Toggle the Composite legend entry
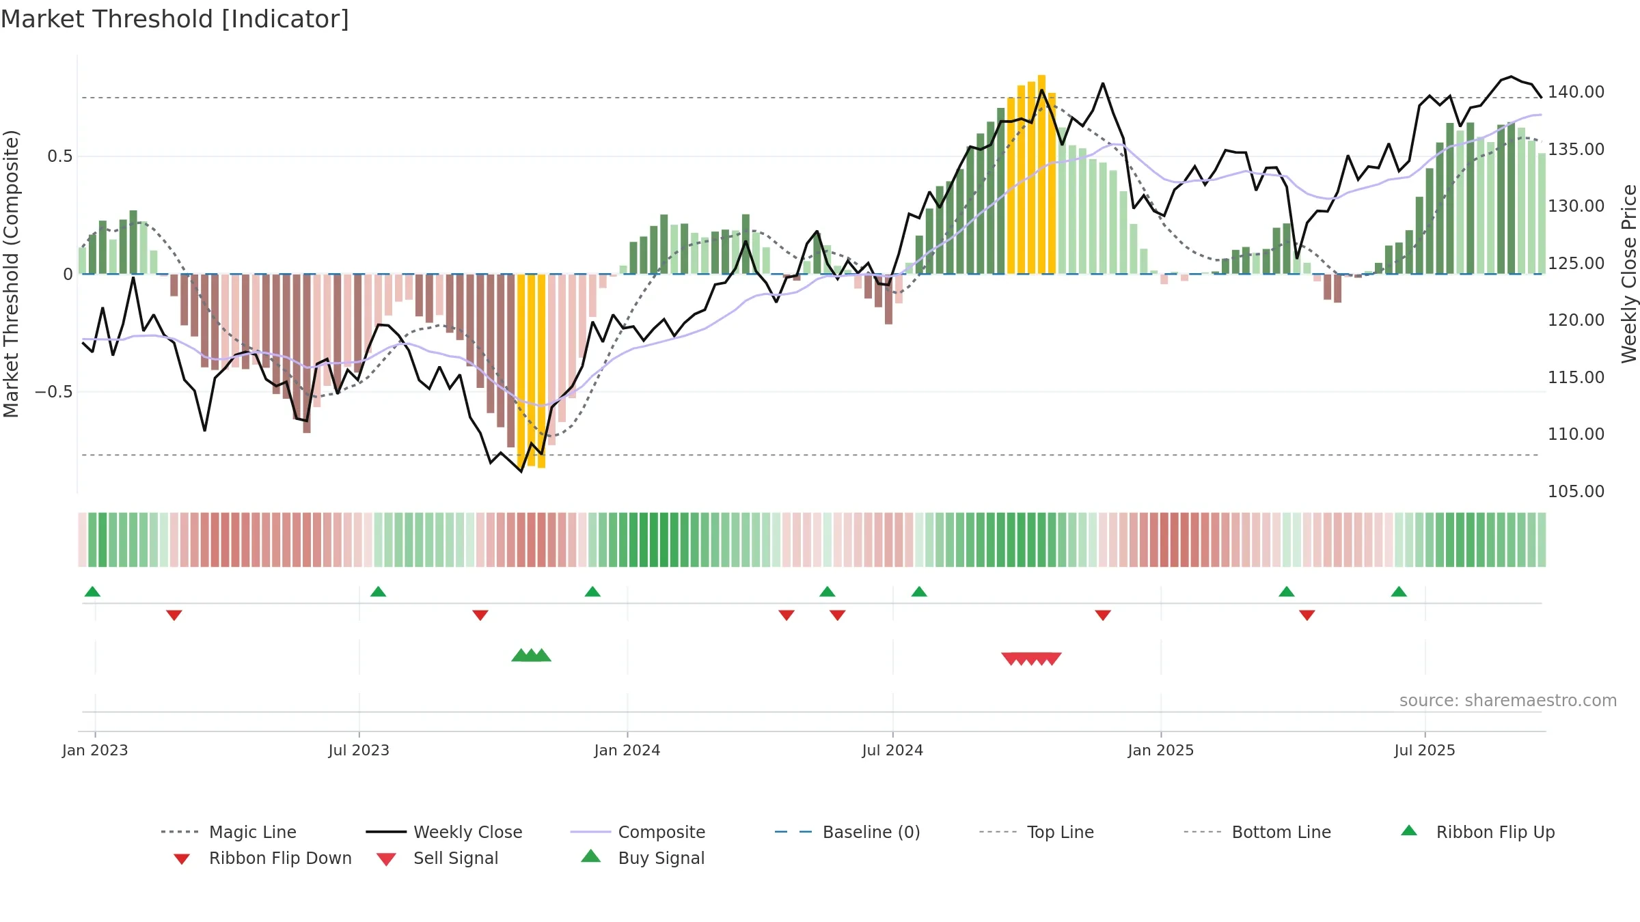The width and height of the screenshot is (1640, 922). [x=638, y=832]
